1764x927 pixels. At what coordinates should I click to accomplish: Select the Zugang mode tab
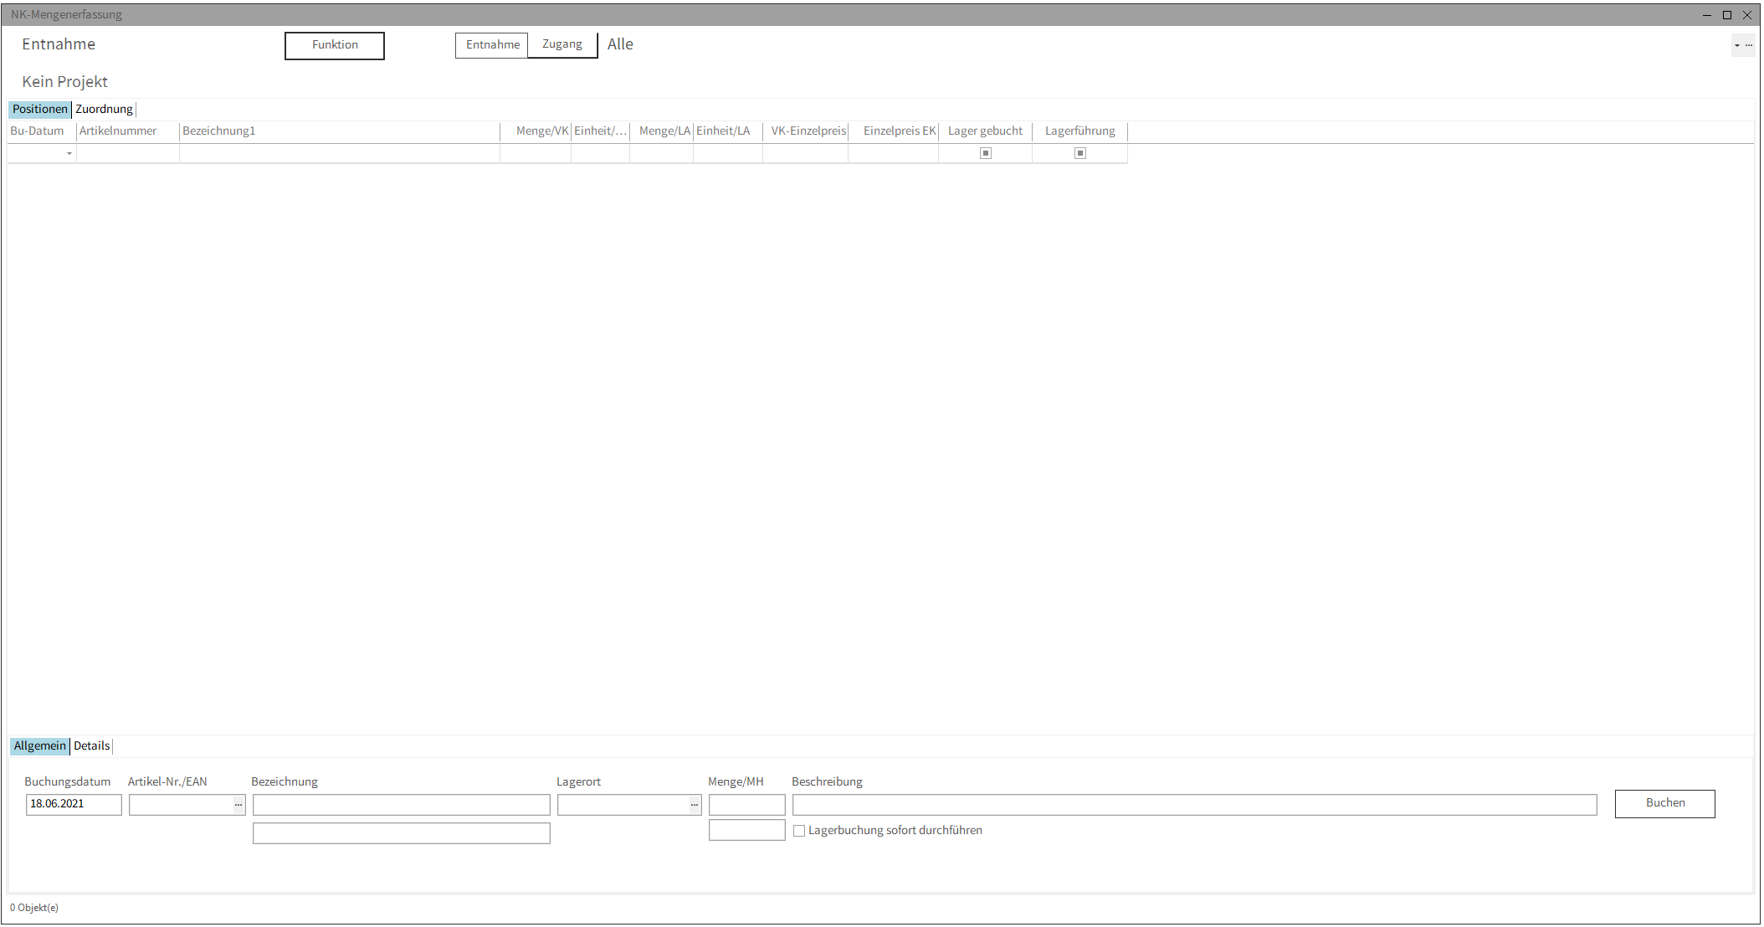click(x=562, y=44)
